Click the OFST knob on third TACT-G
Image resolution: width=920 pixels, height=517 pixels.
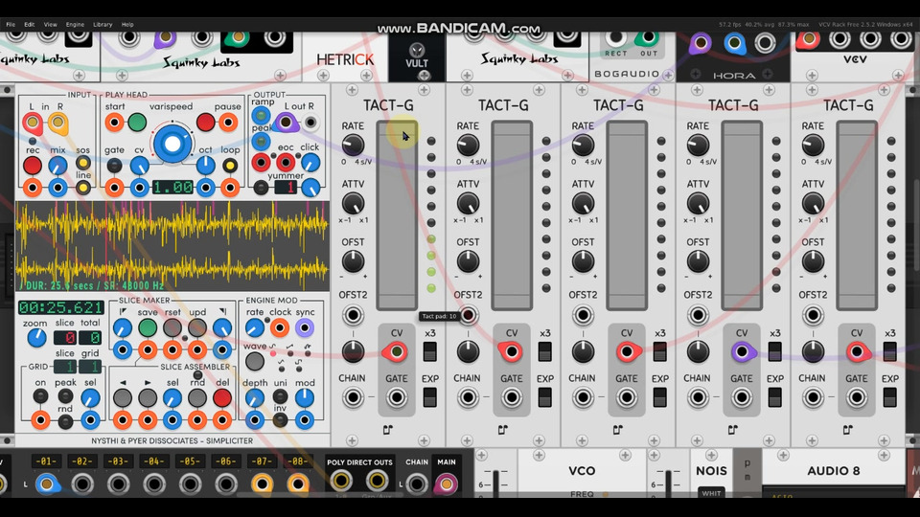[583, 261]
